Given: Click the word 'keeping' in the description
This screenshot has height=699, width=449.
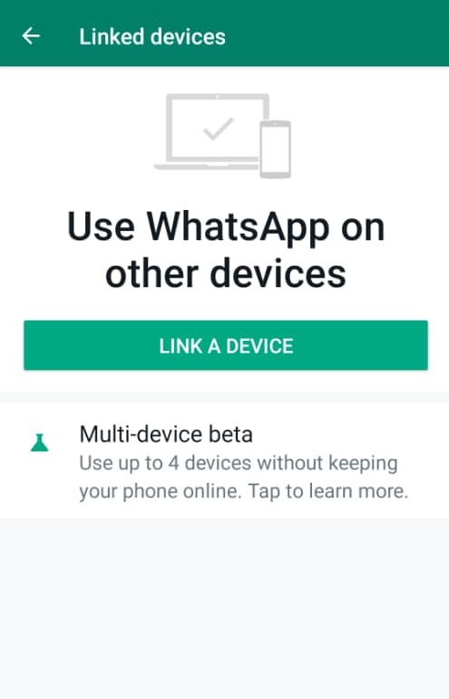Looking at the screenshot, I should pos(363,464).
